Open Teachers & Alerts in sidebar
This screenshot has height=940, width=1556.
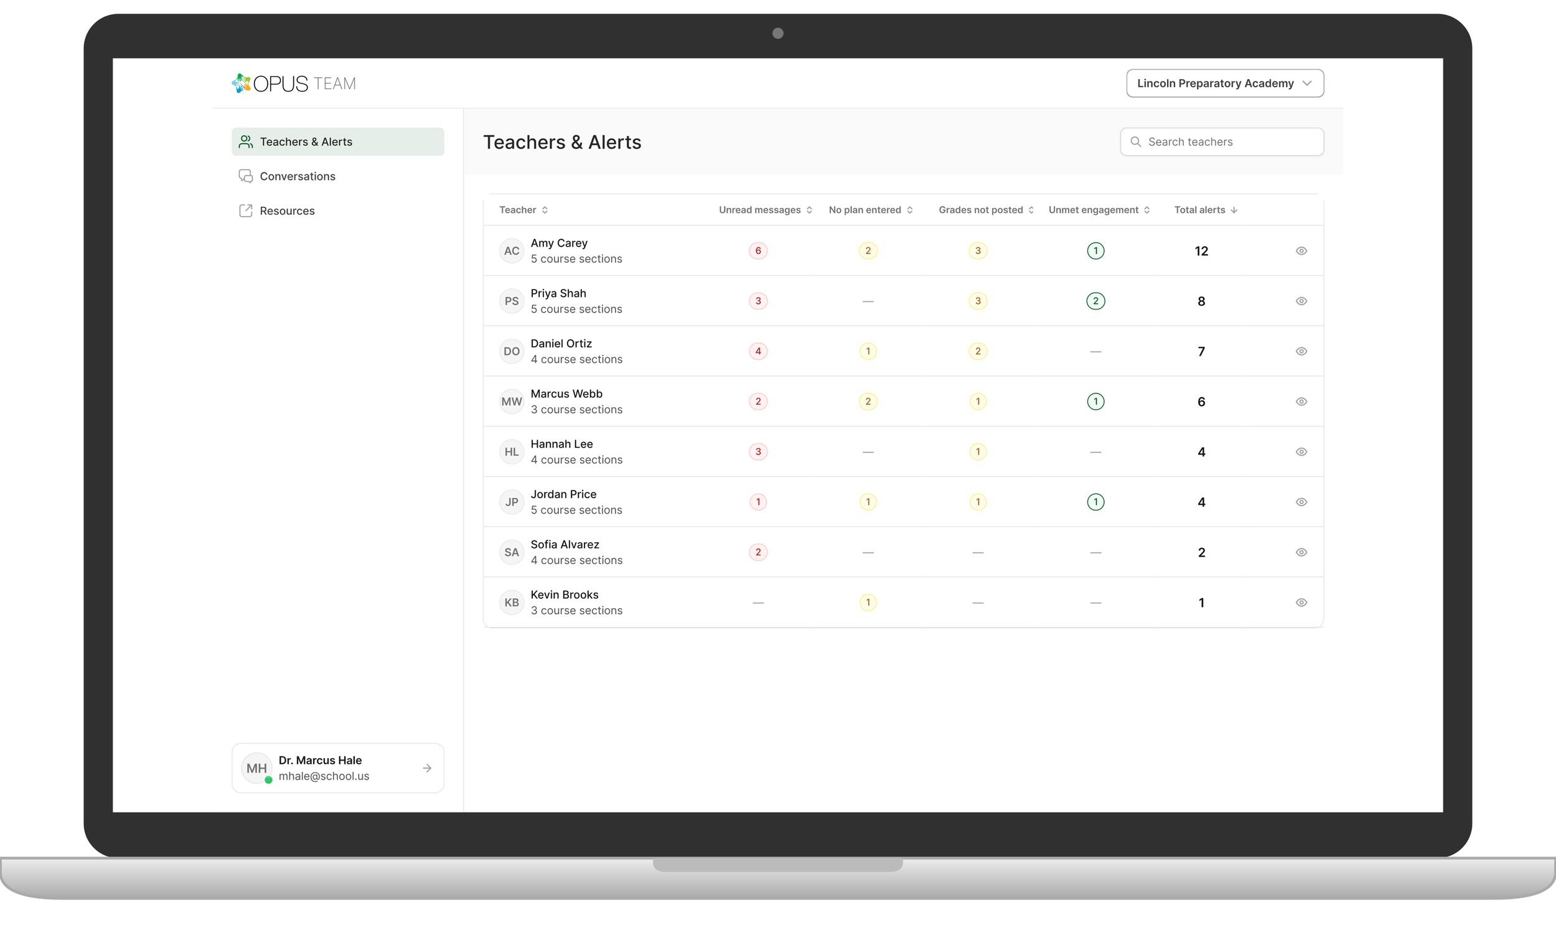coord(338,141)
